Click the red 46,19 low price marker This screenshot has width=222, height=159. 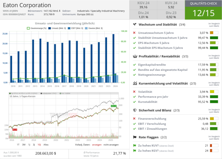click(x=15, y=130)
